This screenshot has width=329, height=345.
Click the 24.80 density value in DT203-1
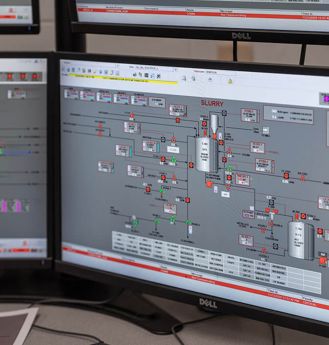[260, 170]
